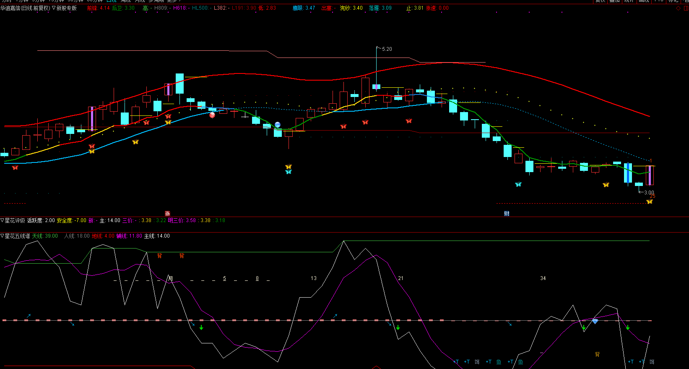
Task: Click the Fibonacci marker 21
Action: [x=400, y=278]
